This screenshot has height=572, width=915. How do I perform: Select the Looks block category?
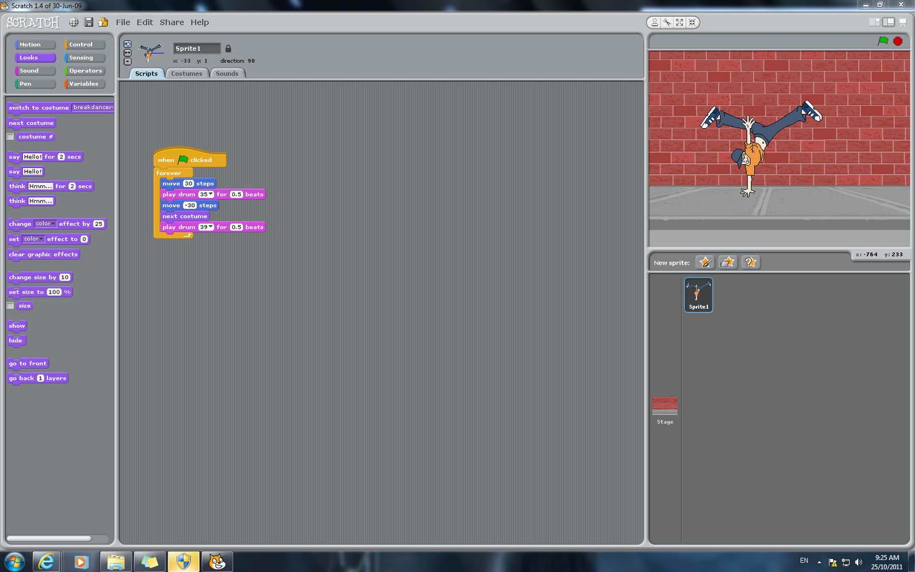click(x=35, y=58)
